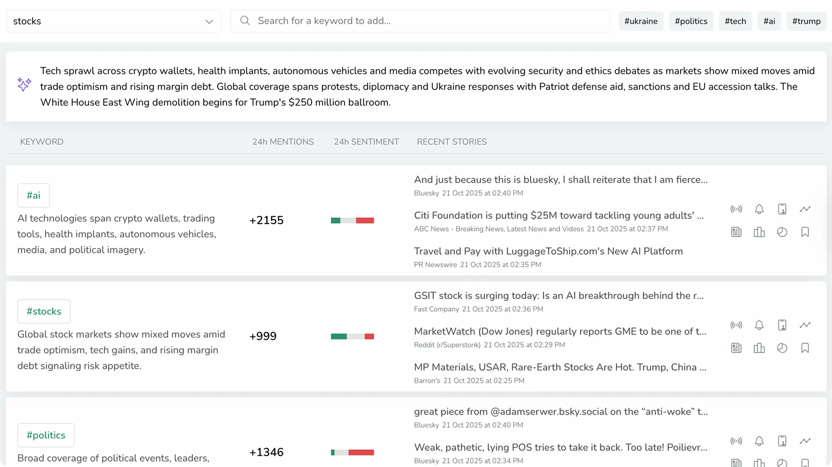This screenshot has height=467, width=832.
Task: Click the keyword search input field
Action: pyautogui.click(x=420, y=21)
